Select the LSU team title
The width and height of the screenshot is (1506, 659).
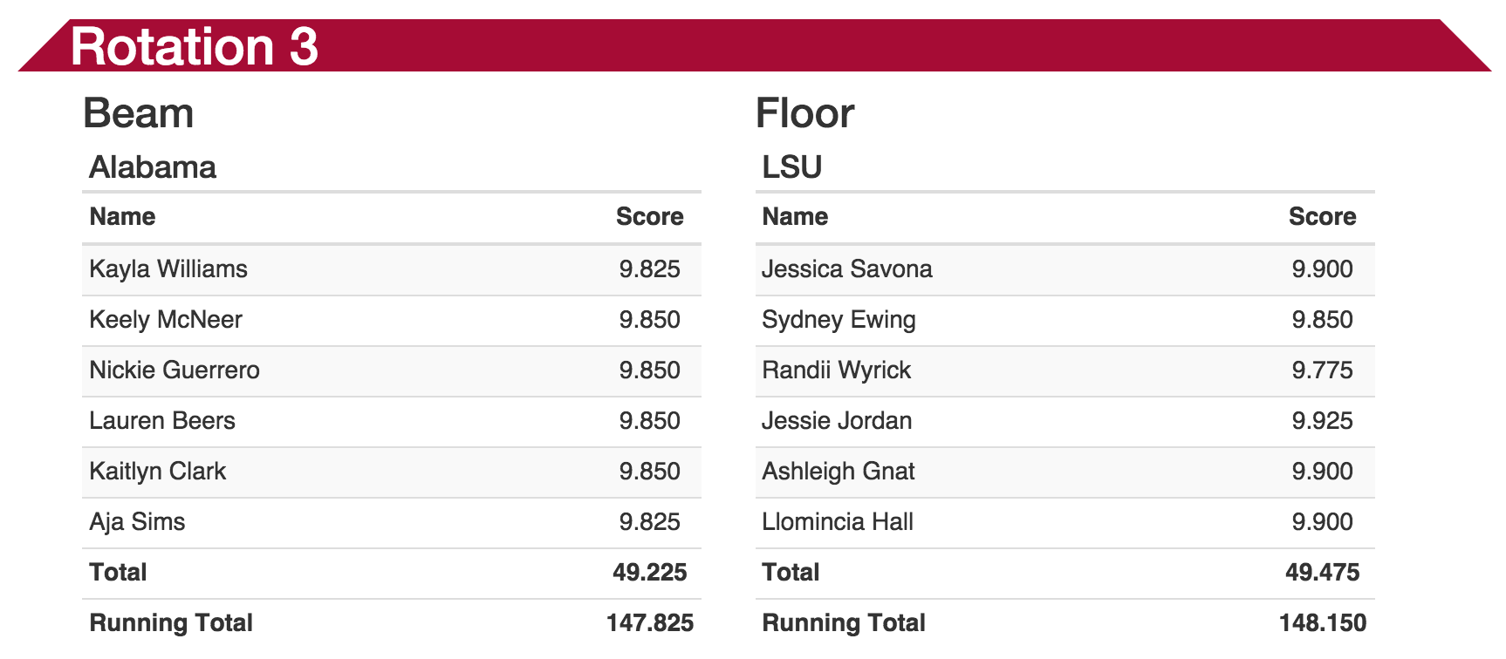(791, 166)
